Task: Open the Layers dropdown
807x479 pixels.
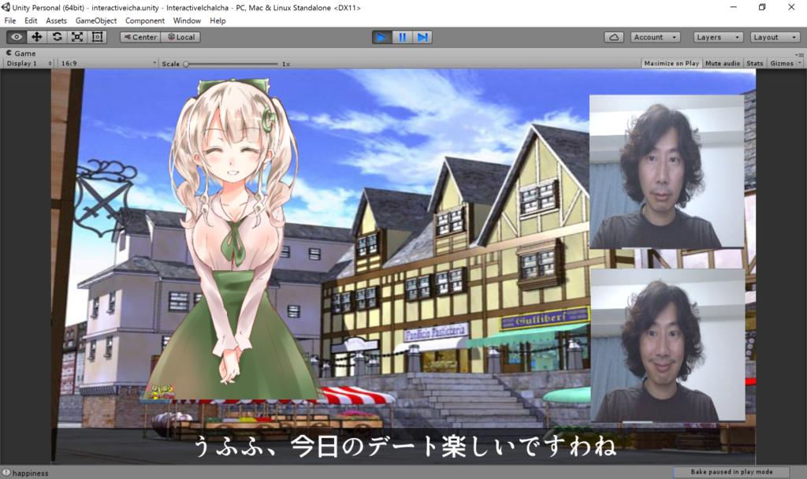Action: (718, 37)
